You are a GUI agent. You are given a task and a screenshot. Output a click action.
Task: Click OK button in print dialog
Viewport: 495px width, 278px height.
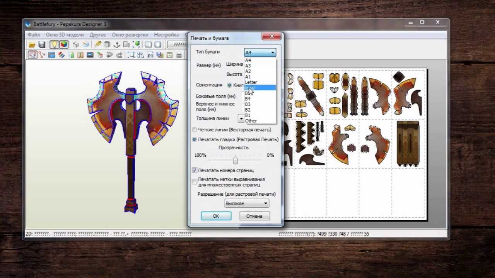coord(216,216)
